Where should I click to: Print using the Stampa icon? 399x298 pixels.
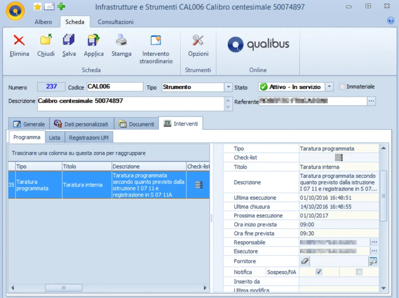[121, 41]
